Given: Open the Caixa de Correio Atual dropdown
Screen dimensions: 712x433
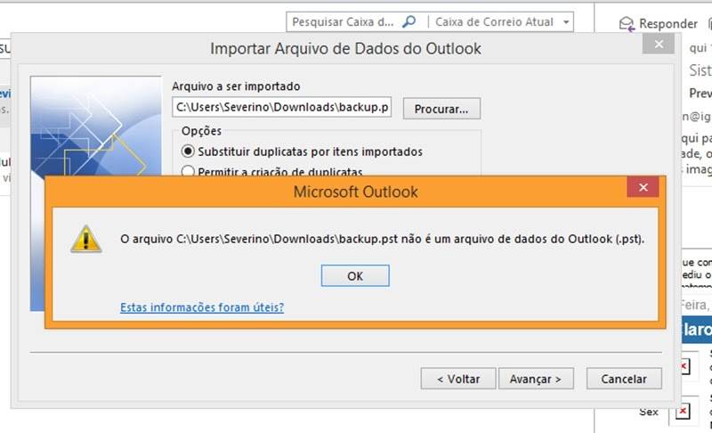Looking at the screenshot, I should pyautogui.click(x=502, y=21).
